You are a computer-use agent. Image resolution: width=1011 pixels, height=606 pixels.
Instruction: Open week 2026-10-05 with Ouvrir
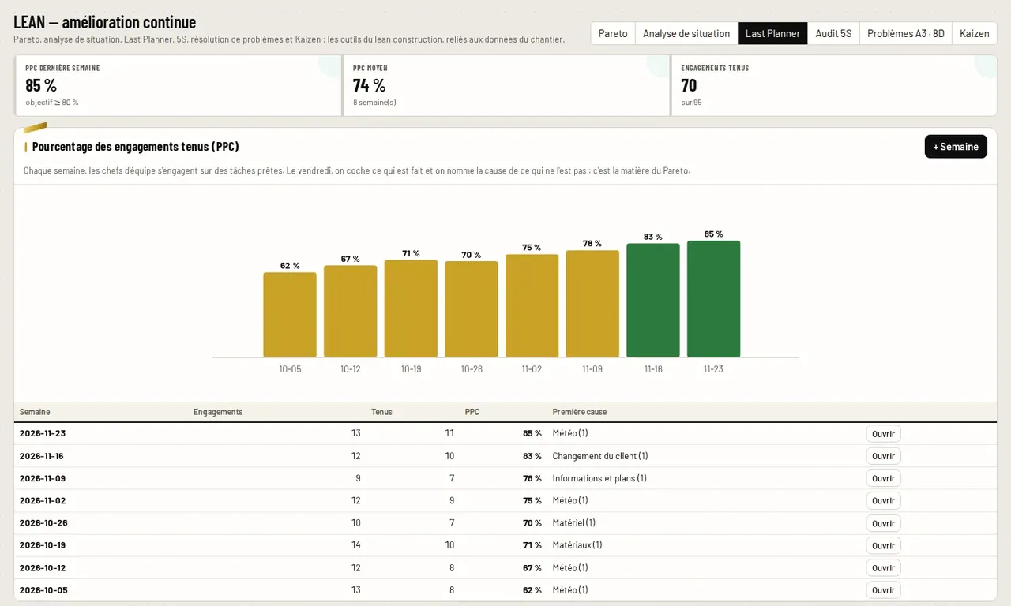click(883, 590)
